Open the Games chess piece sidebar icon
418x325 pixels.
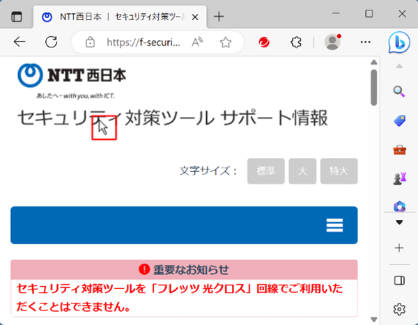click(399, 178)
